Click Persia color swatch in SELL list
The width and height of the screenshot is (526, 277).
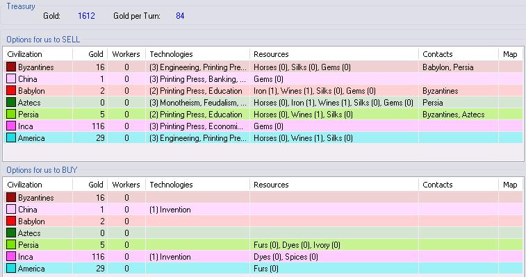tap(11, 114)
